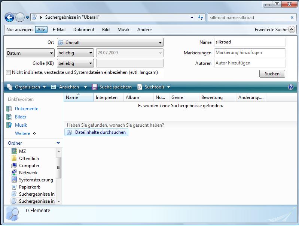The image size is (299, 226).
Task: Enable non-indexed and hidden files checkbox
Action: [9, 72]
